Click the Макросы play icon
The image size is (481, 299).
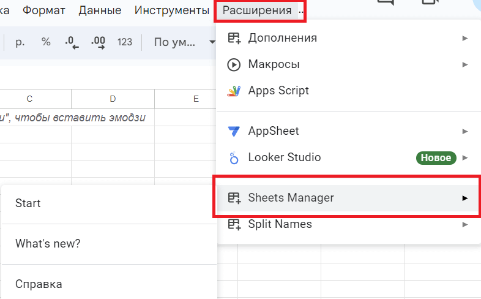pos(234,65)
